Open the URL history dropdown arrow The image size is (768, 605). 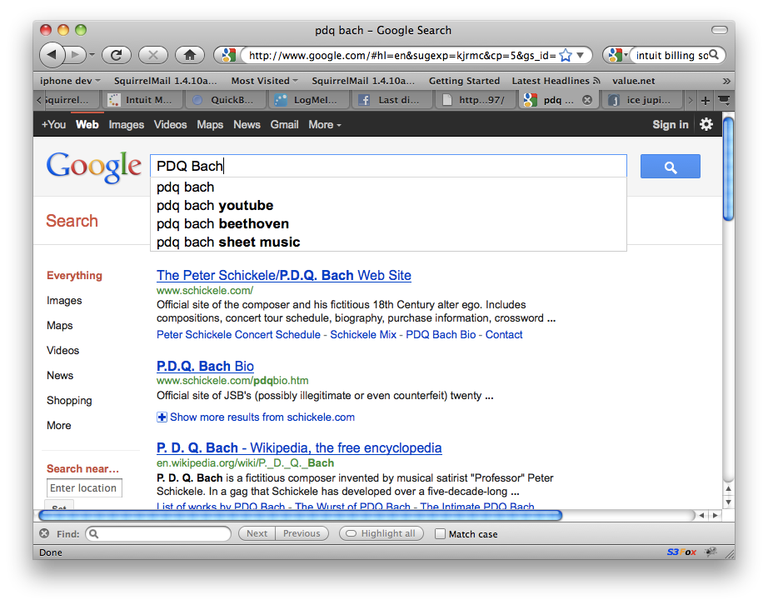tap(581, 55)
